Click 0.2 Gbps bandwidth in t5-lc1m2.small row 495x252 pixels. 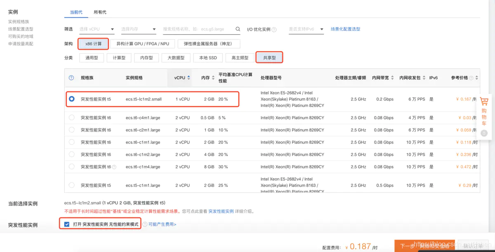pyautogui.click(x=385, y=99)
